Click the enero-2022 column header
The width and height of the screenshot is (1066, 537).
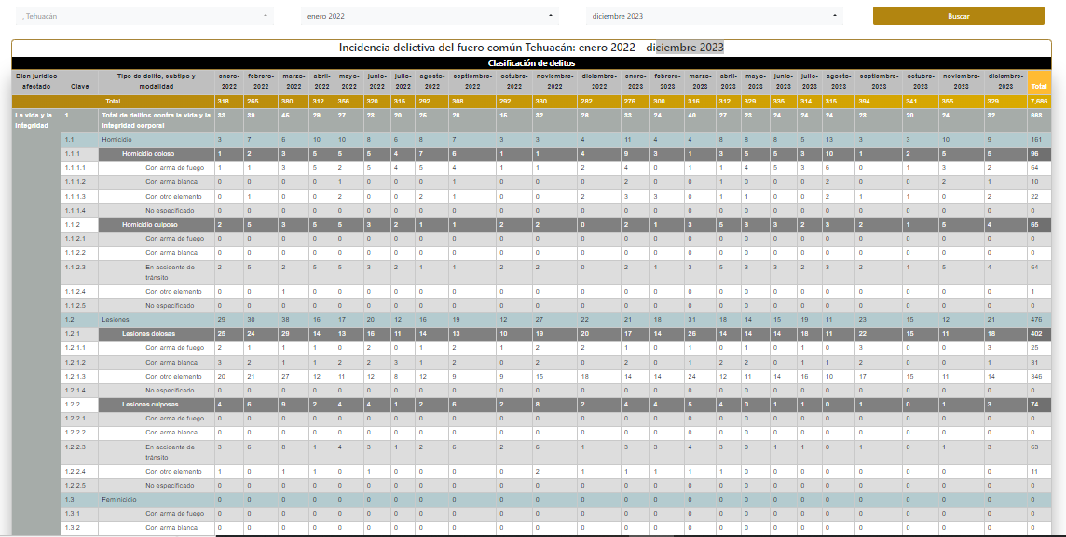point(228,80)
